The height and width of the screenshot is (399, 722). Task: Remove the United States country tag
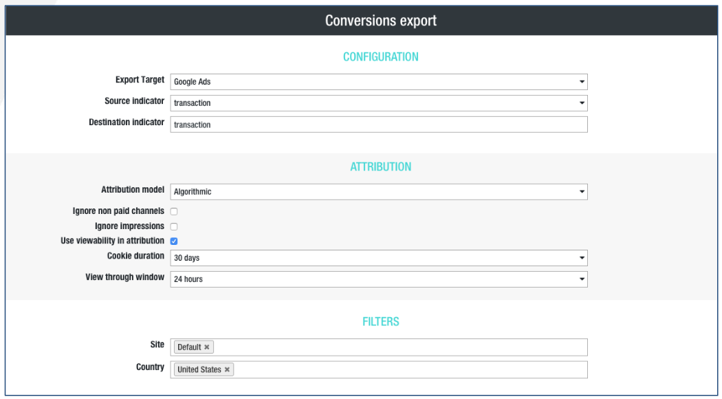coord(227,370)
